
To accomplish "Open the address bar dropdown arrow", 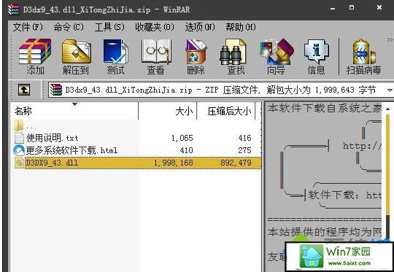I will pos(390,90).
